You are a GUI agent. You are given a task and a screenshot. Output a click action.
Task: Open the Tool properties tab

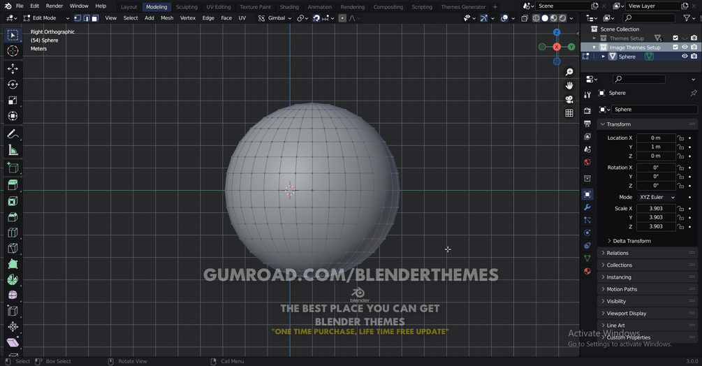587,94
